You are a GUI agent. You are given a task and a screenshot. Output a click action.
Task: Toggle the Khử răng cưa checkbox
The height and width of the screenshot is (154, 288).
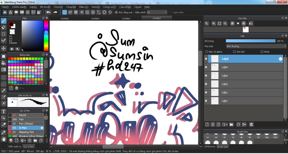coord(116,12)
